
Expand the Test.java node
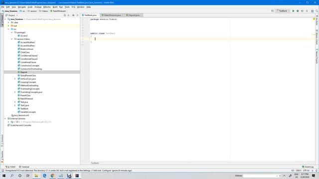15,102
